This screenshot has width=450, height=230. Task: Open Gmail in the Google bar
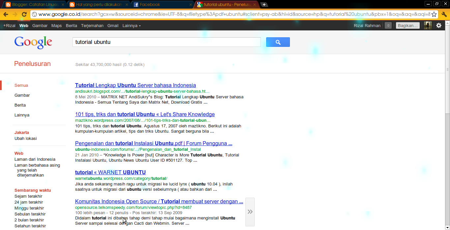(x=113, y=25)
